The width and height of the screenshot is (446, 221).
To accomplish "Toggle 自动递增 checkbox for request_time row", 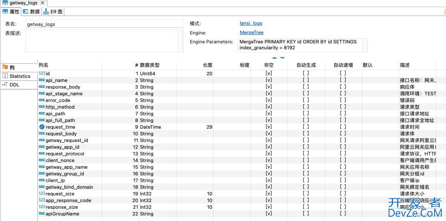I will 343,127.
